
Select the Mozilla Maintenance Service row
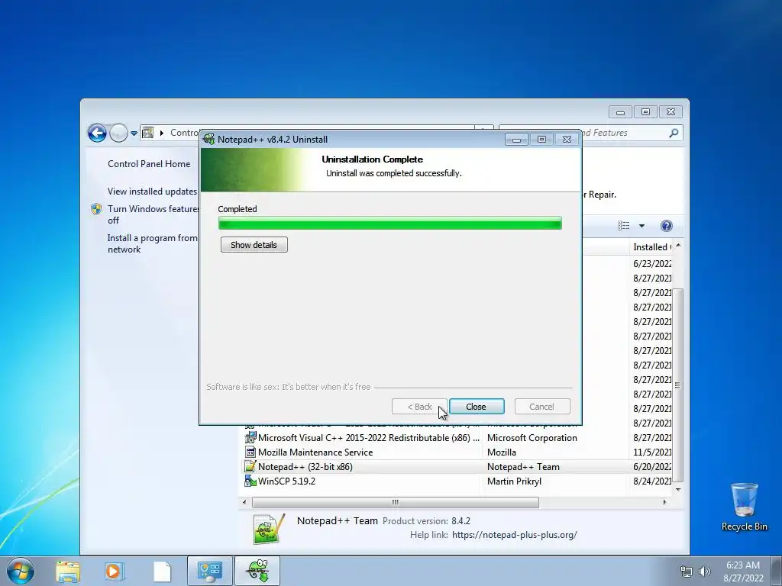coord(457,452)
